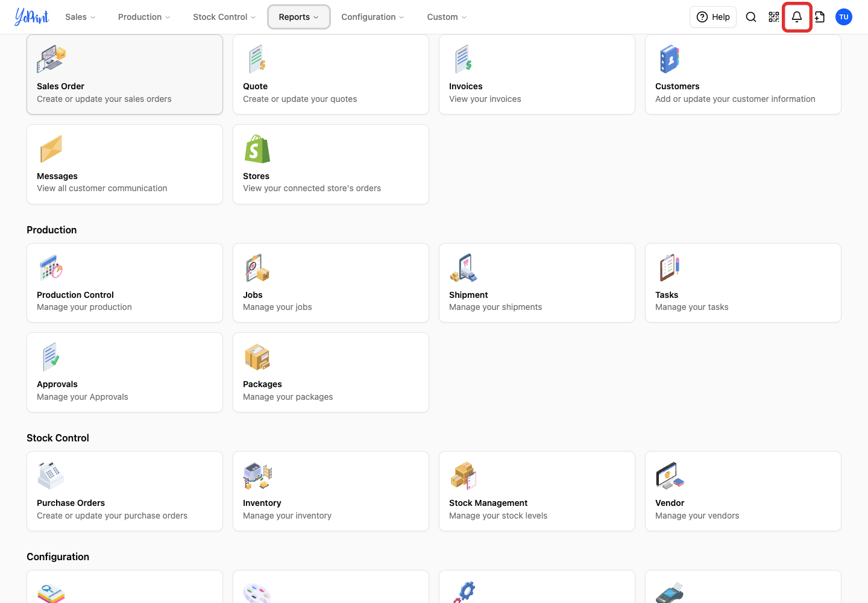Viewport: 868px width, 603px height.
Task: Open the notifications bell
Action: (797, 17)
